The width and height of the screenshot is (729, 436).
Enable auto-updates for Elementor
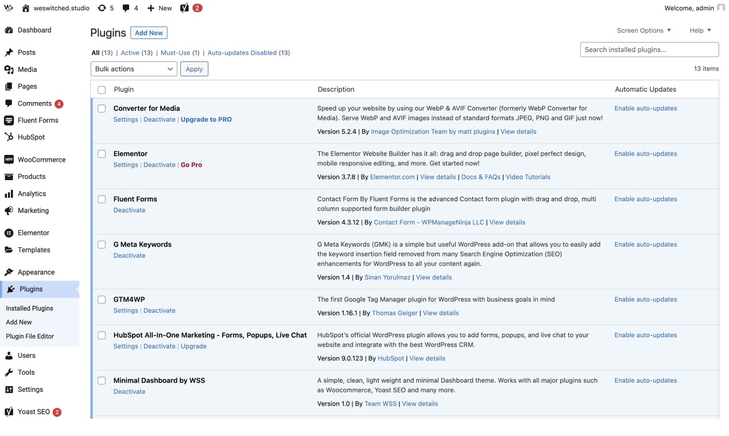coord(646,154)
